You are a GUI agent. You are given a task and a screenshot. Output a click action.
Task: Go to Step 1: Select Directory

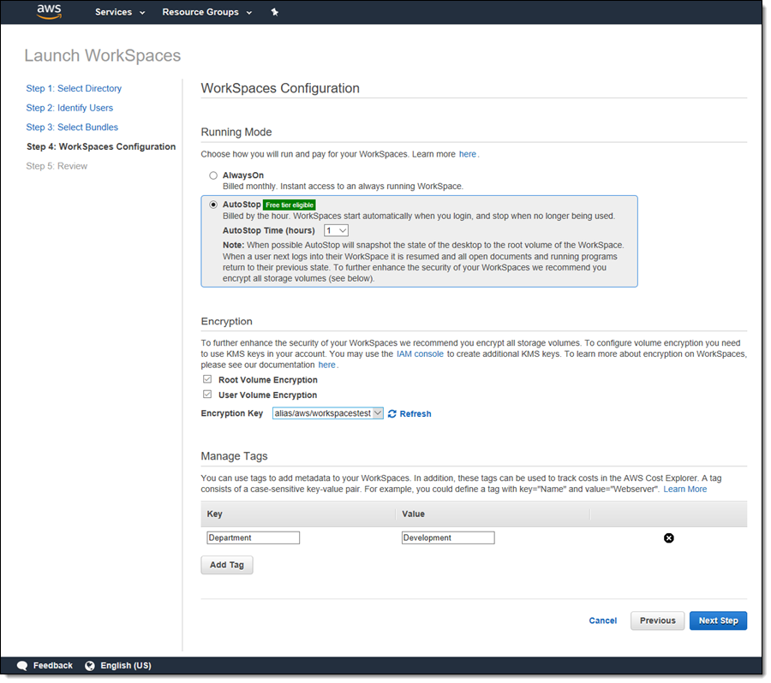(x=74, y=88)
